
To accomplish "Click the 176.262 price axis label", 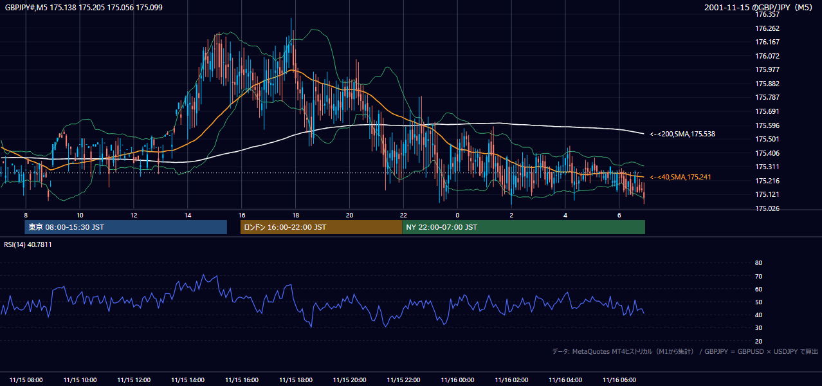I will [x=767, y=28].
